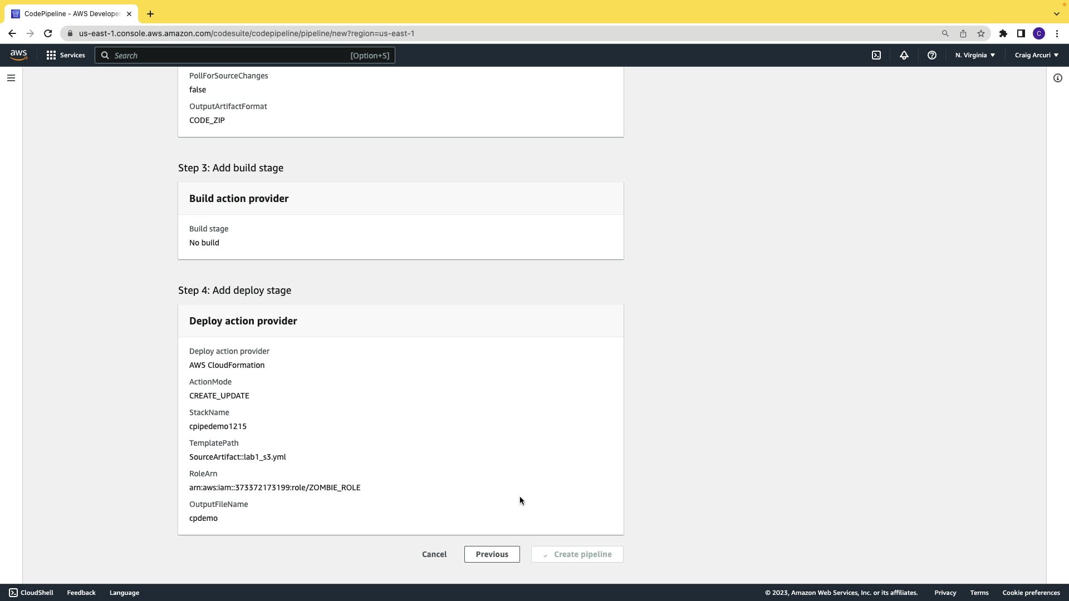Click the browser extensions puzzle icon
The image size is (1069, 601).
coord(1003,33)
